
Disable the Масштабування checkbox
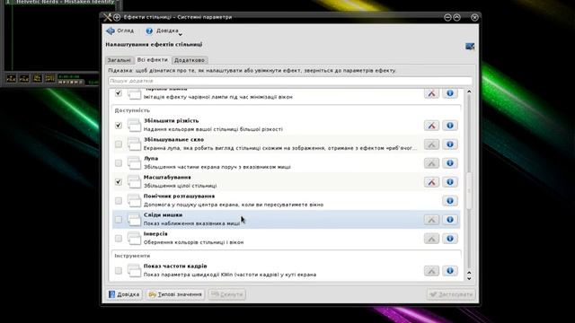coord(118,182)
